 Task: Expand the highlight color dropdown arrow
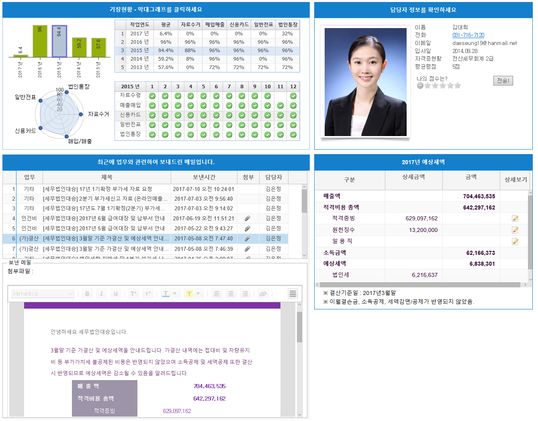coord(198,294)
